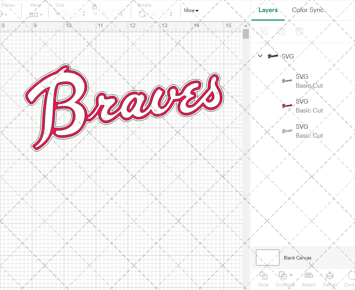The height and width of the screenshot is (290, 355).
Task: Adjust height with the stepper arrows
Action: (x=121, y=14)
